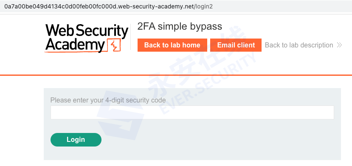Click the web-security-academy.net domain text
The image size is (352, 166).
156,6
